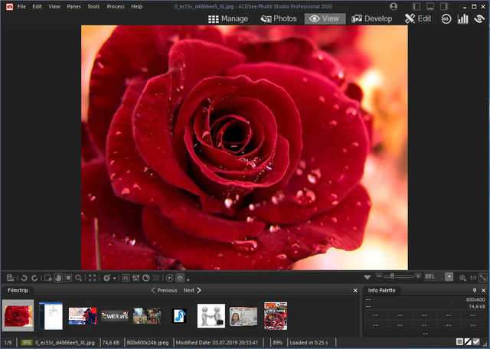Go to Next image in filmstrip

(192, 291)
